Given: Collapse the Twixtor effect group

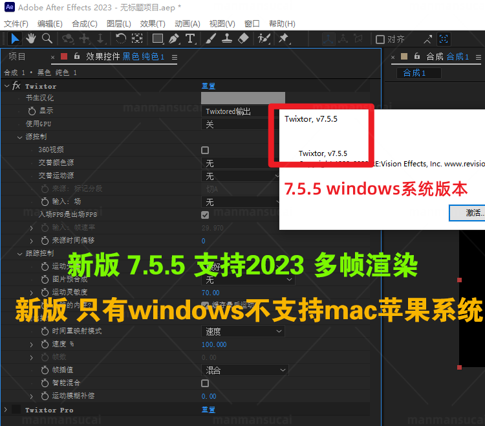Looking at the screenshot, I should tap(6, 85).
